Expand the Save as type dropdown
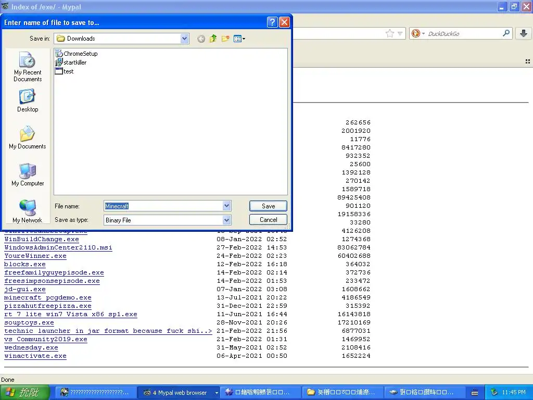 (227, 220)
